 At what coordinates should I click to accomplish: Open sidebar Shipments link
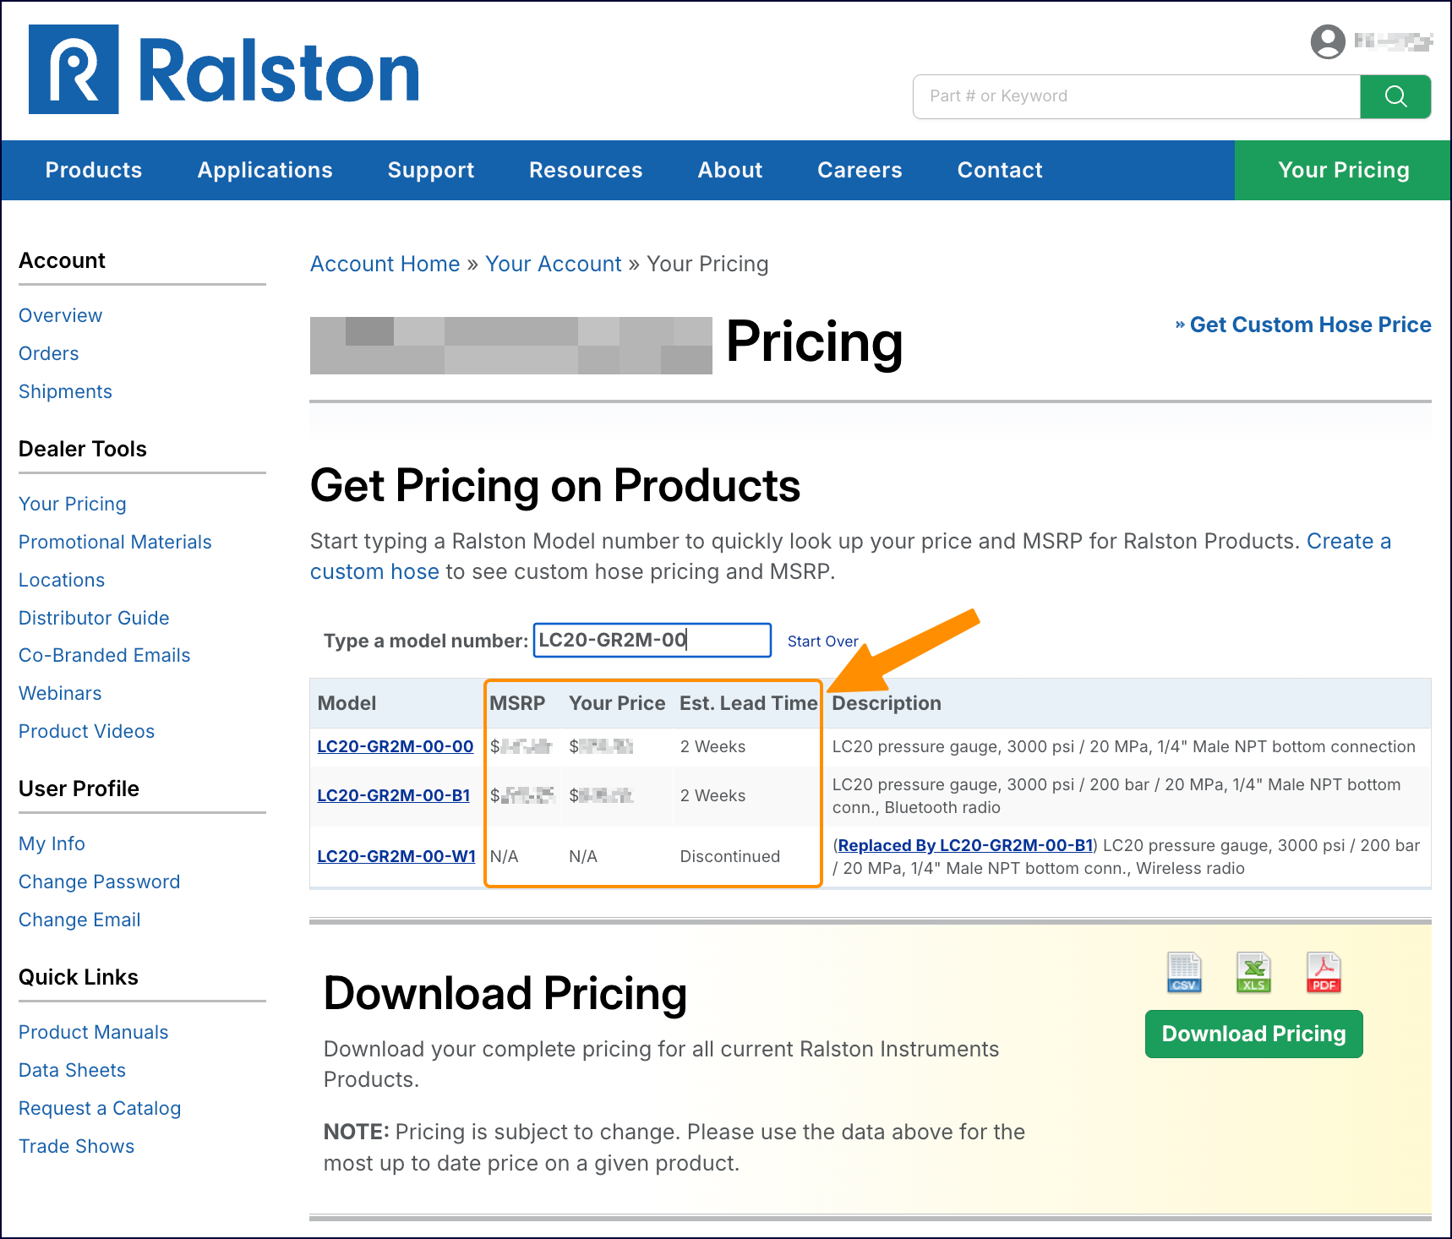[x=65, y=391]
